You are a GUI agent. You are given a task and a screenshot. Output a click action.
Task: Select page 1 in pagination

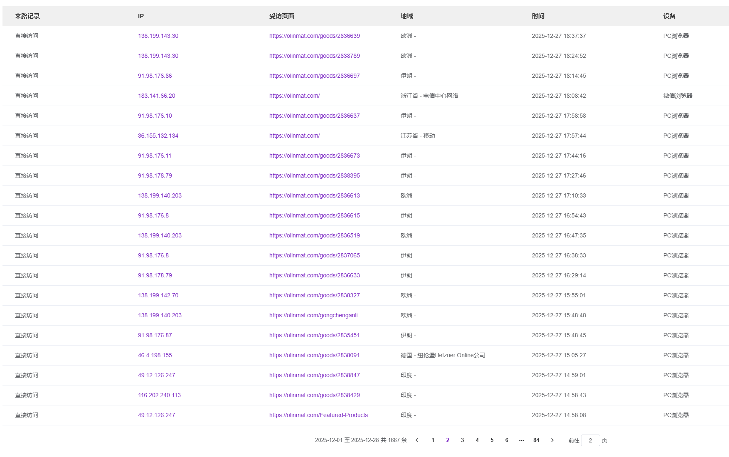click(433, 440)
